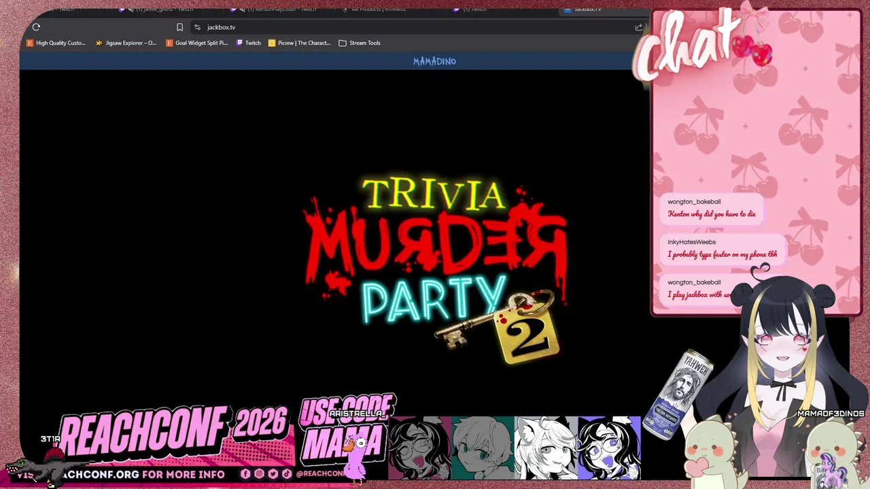Click the TikTok icon in the Reachconf banner
This screenshot has width=870, height=489.
287,474
